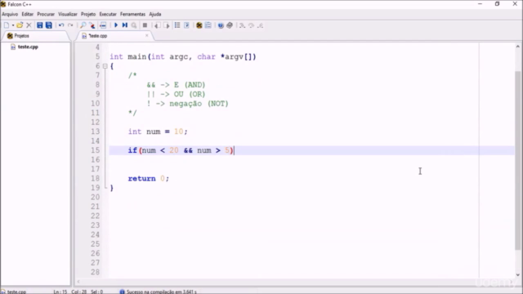This screenshot has width=523, height=294.
Task: Open the properties list toolbar icon
Action: 208,25
